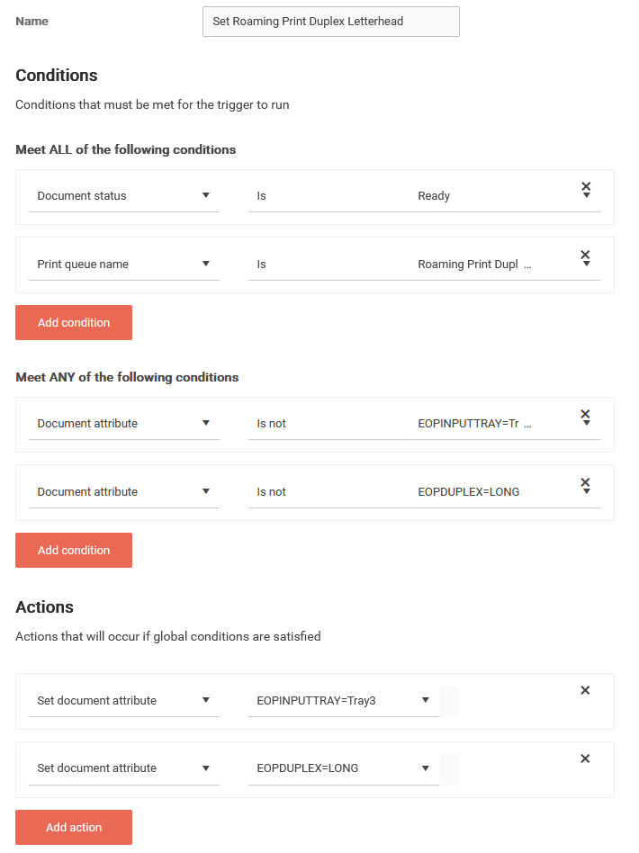Remove the Document status condition

point(585,186)
